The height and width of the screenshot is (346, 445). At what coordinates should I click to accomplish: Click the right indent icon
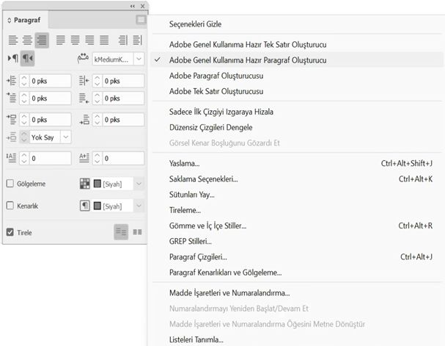click(84, 81)
